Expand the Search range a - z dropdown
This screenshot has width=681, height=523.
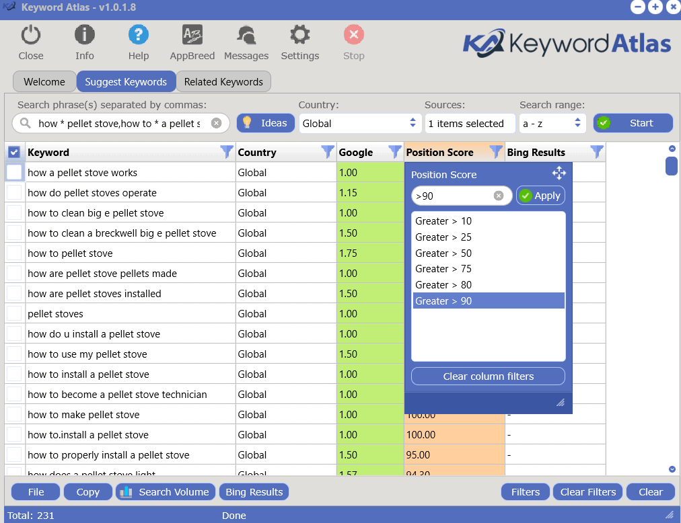coord(552,123)
